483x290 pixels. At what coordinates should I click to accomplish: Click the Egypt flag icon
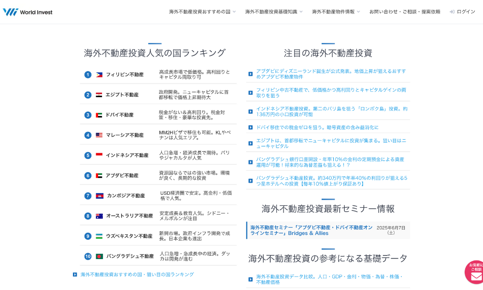tap(99, 95)
